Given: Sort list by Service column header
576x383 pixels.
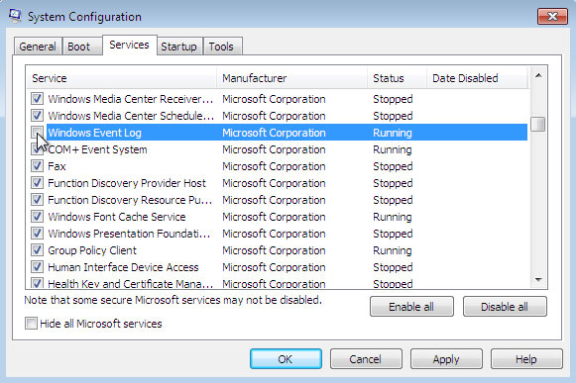Looking at the screenshot, I should [x=122, y=78].
